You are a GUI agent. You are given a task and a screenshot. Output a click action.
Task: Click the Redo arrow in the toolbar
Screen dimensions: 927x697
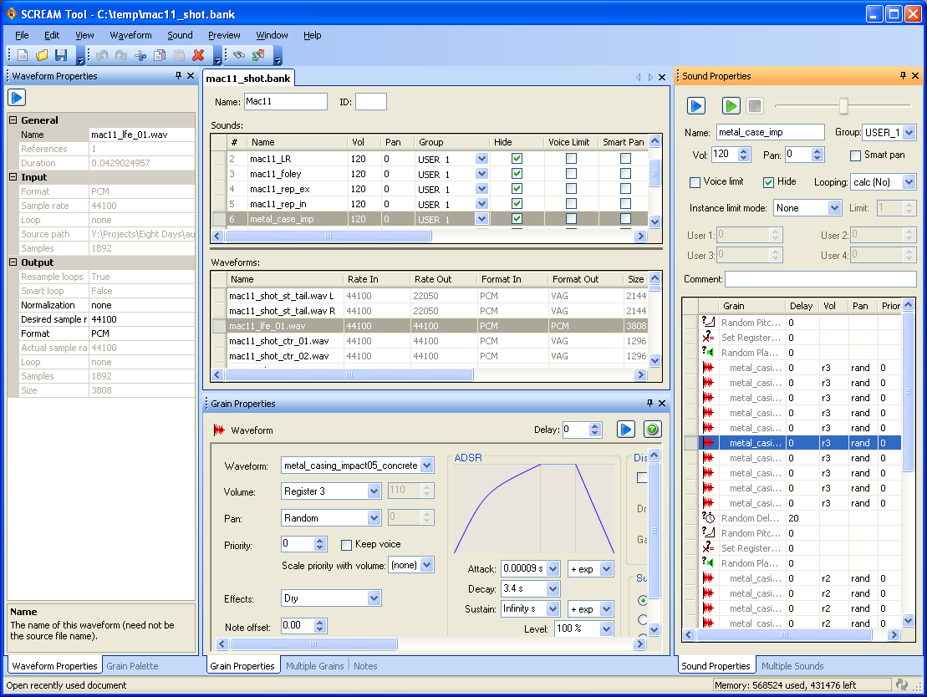[121, 55]
